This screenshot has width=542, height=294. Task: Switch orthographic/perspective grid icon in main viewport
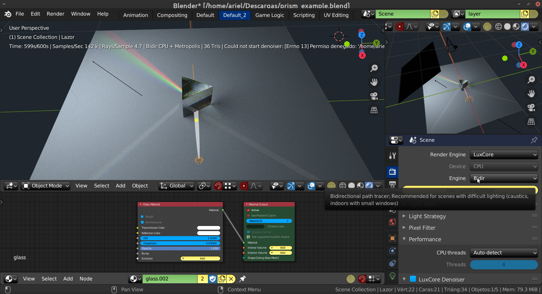coord(374,110)
